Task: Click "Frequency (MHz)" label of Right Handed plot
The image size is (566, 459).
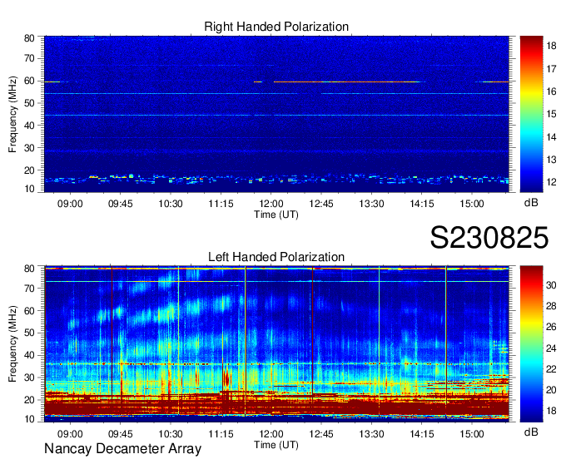Action: [12, 114]
